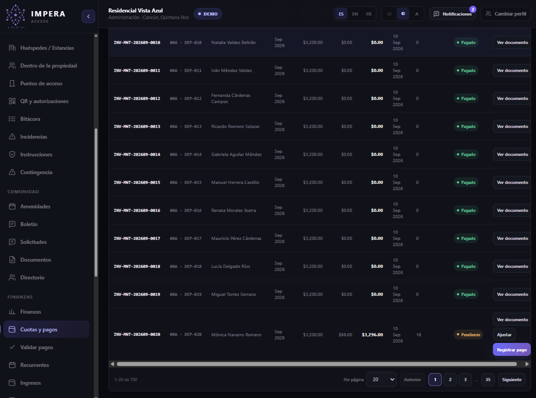Screen dimensions: 536x398
Task: Click Registrar pago for Mónica Navarro Romero
Action: [512, 350]
